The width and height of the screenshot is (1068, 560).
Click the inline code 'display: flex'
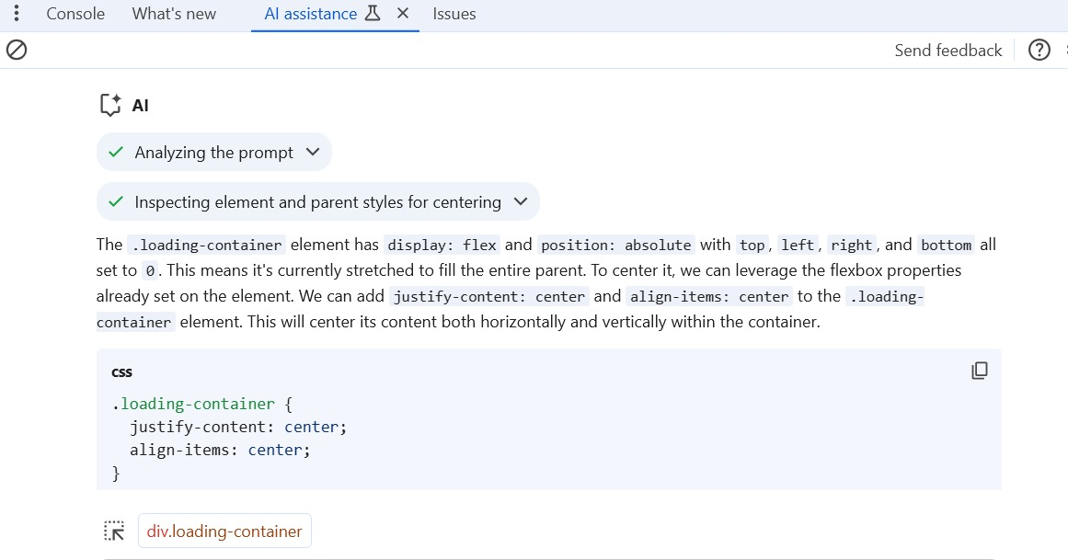click(x=442, y=246)
